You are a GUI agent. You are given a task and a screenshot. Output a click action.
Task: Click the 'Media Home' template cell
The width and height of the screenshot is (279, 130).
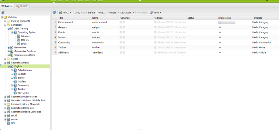(x=259, y=47)
